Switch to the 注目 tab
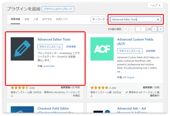The width and height of the screenshot is (170, 116). point(27,19)
